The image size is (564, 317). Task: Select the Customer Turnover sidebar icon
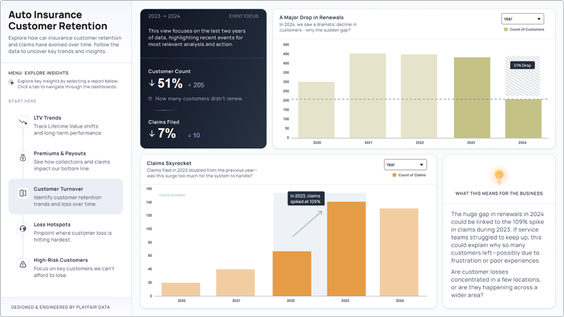[22, 192]
